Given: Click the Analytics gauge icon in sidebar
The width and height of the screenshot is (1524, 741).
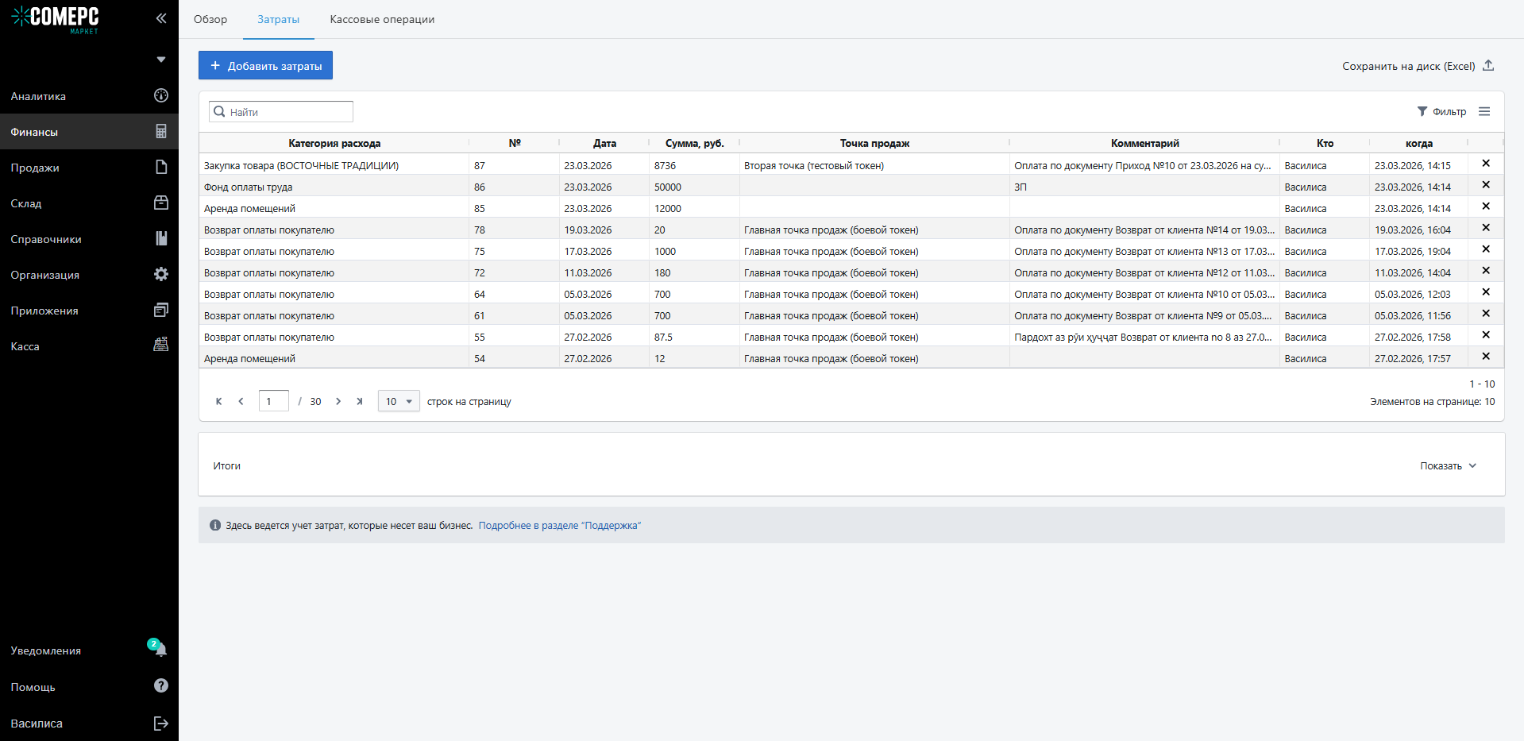Looking at the screenshot, I should coord(161,95).
